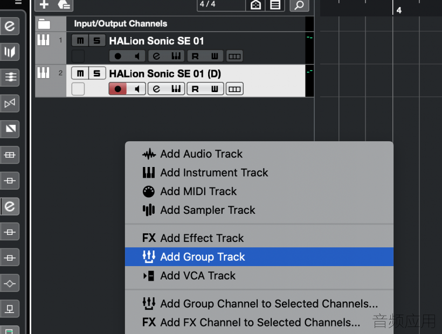The width and height of the screenshot is (442, 334).
Task: Open lanes button on track 2
Action: (234, 89)
